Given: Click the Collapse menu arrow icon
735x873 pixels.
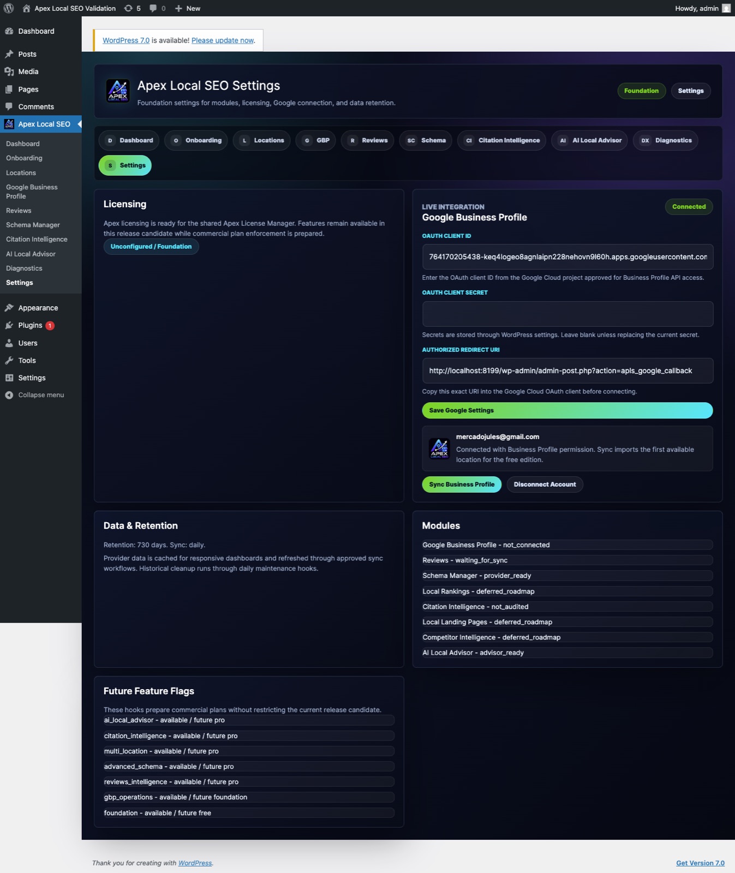Looking at the screenshot, I should 9,395.
